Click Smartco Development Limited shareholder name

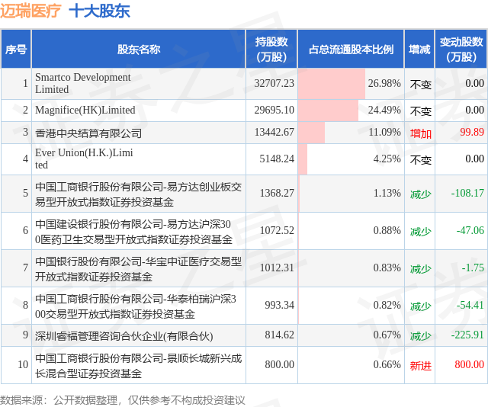(83, 83)
